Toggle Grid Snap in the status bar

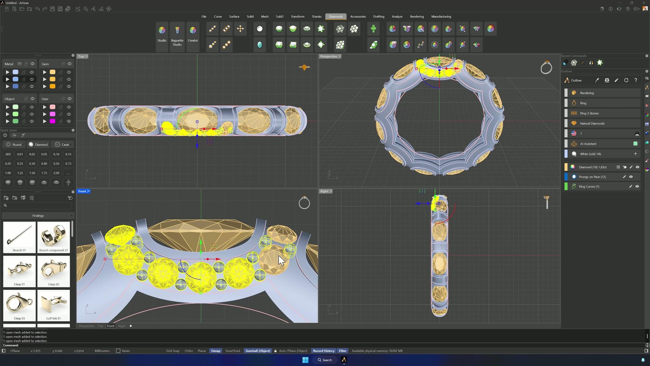click(x=173, y=351)
